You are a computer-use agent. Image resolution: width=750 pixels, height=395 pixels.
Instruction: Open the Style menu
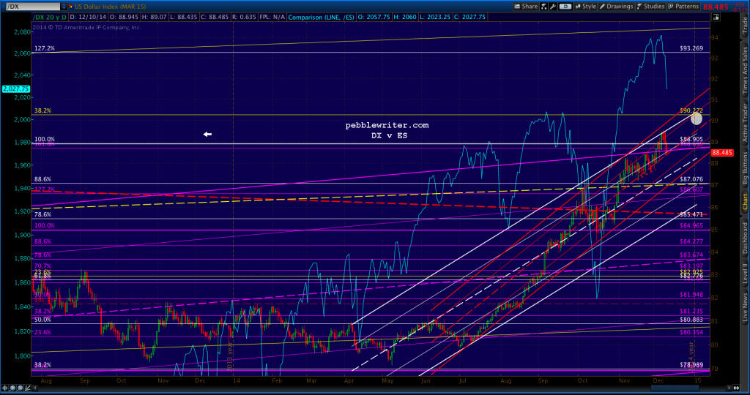click(585, 6)
